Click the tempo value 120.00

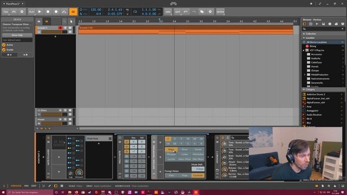pyautogui.click(x=96, y=10)
